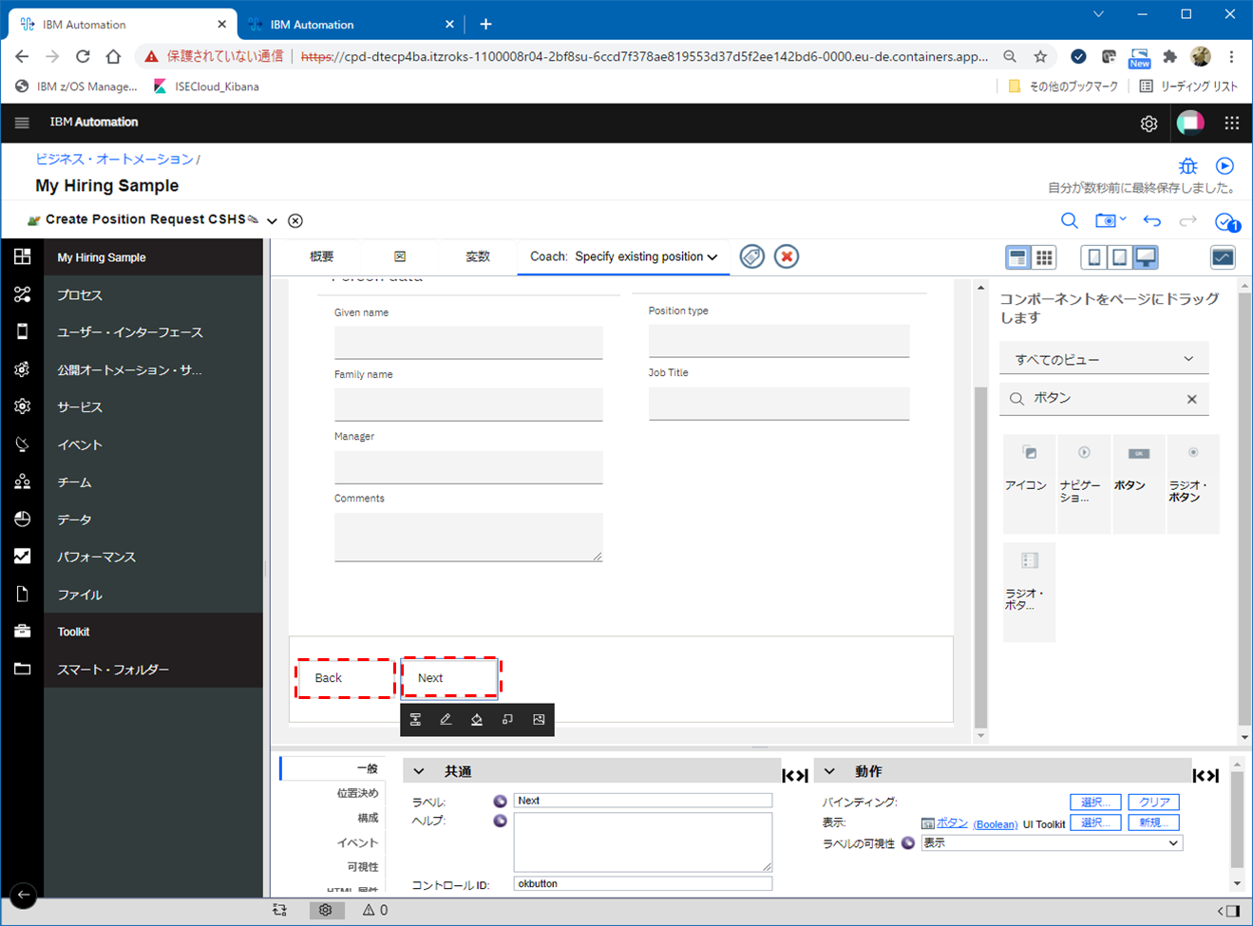Select the desktop screen size preview
Screen dimensions: 1253x926
click(1147, 257)
